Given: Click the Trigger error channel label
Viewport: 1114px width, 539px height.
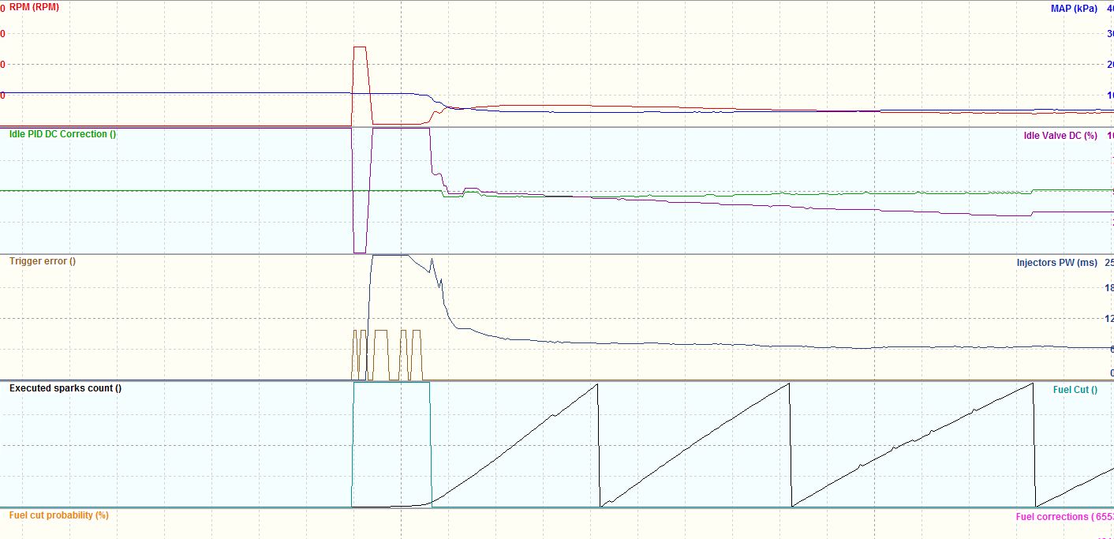Looking at the screenshot, I should pos(43,261).
